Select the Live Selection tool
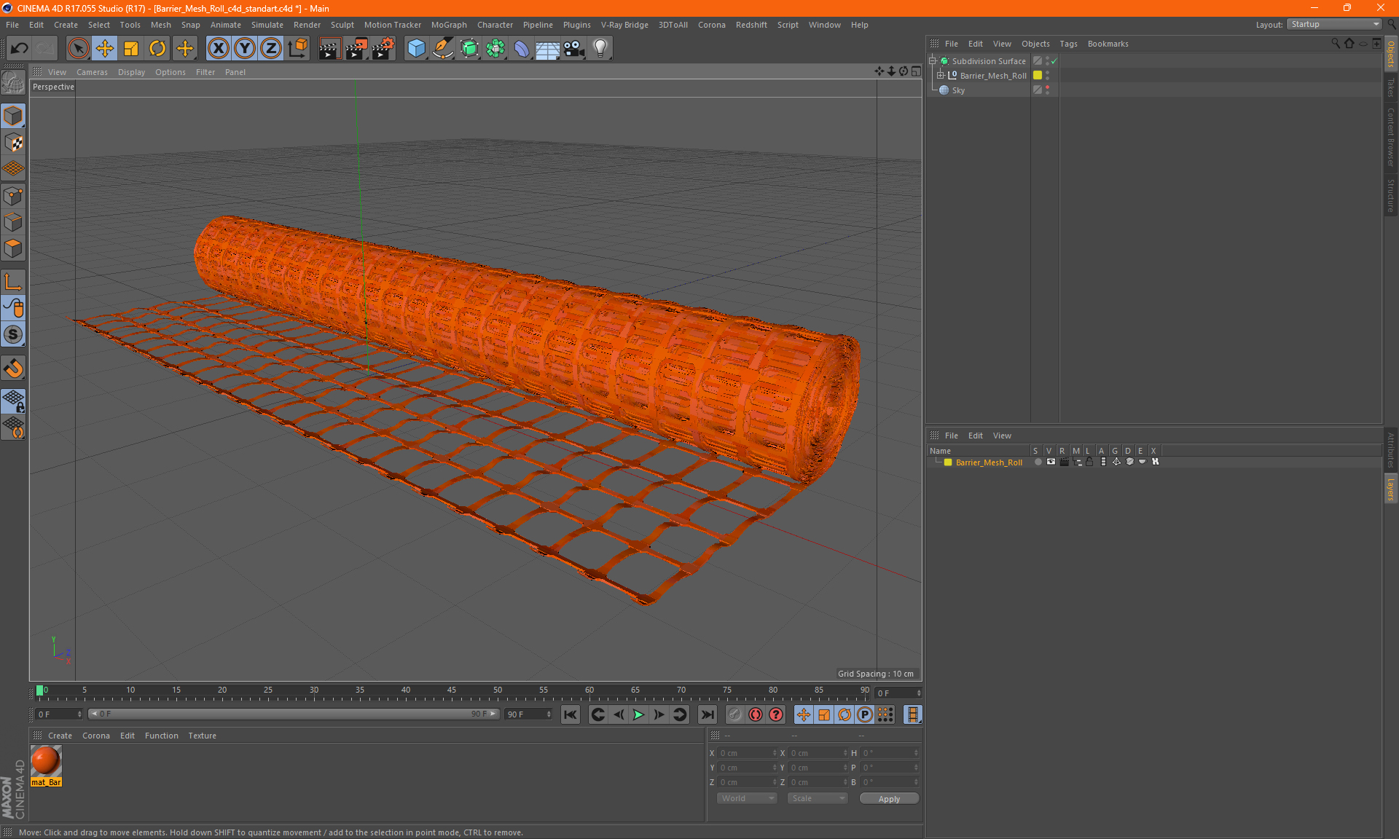The width and height of the screenshot is (1399, 839). click(x=78, y=49)
